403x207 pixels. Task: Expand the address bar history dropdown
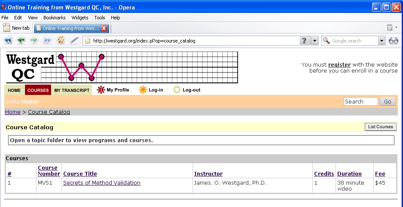point(314,40)
